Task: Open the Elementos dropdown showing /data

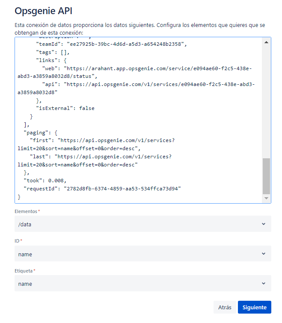Action: coord(143,224)
